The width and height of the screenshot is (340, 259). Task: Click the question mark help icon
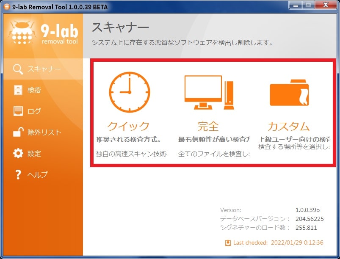point(18,174)
